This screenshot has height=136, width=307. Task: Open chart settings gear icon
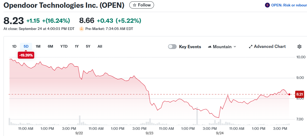pyautogui.click(x=299, y=47)
